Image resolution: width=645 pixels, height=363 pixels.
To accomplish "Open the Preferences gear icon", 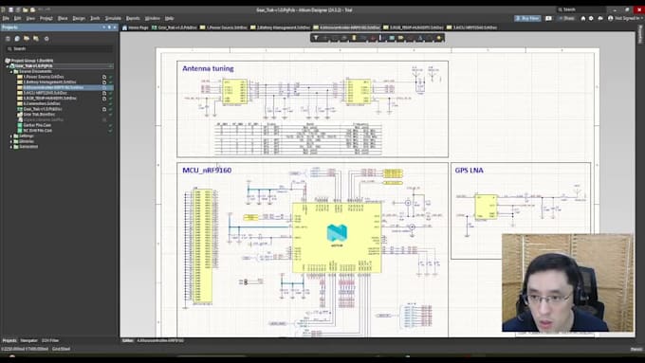I will (x=591, y=19).
